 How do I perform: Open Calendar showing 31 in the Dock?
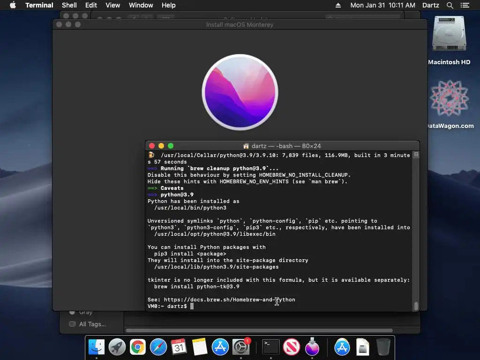coord(179,347)
